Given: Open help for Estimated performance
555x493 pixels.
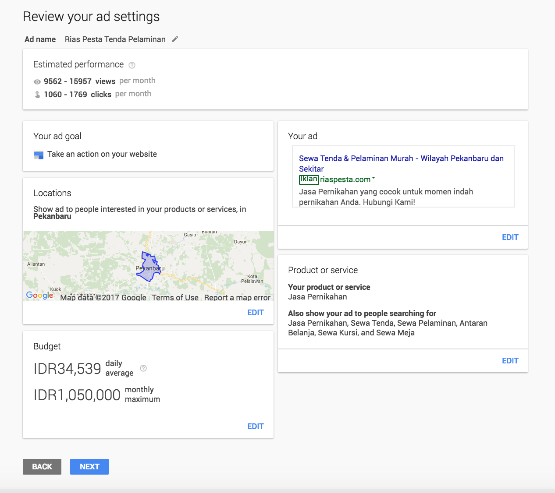Looking at the screenshot, I should (132, 65).
